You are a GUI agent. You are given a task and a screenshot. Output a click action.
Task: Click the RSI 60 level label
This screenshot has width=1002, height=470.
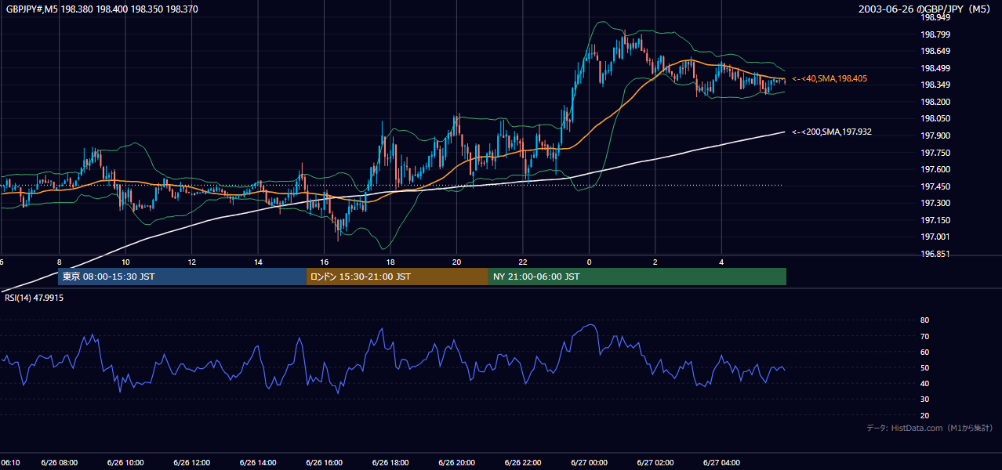[x=924, y=352]
